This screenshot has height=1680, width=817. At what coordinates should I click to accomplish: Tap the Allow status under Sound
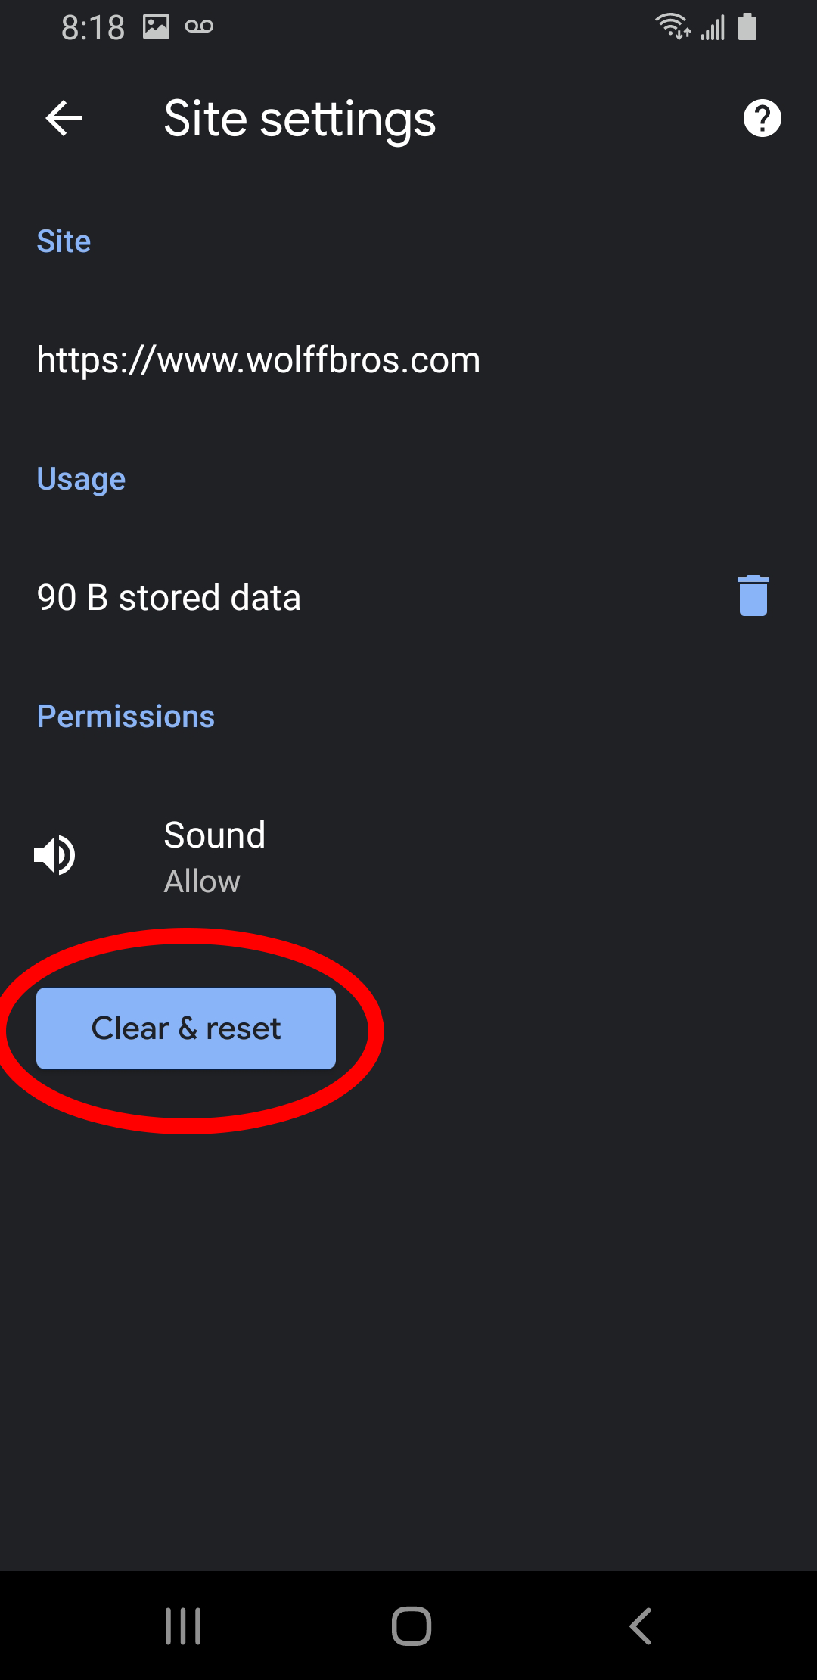coord(202,882)
